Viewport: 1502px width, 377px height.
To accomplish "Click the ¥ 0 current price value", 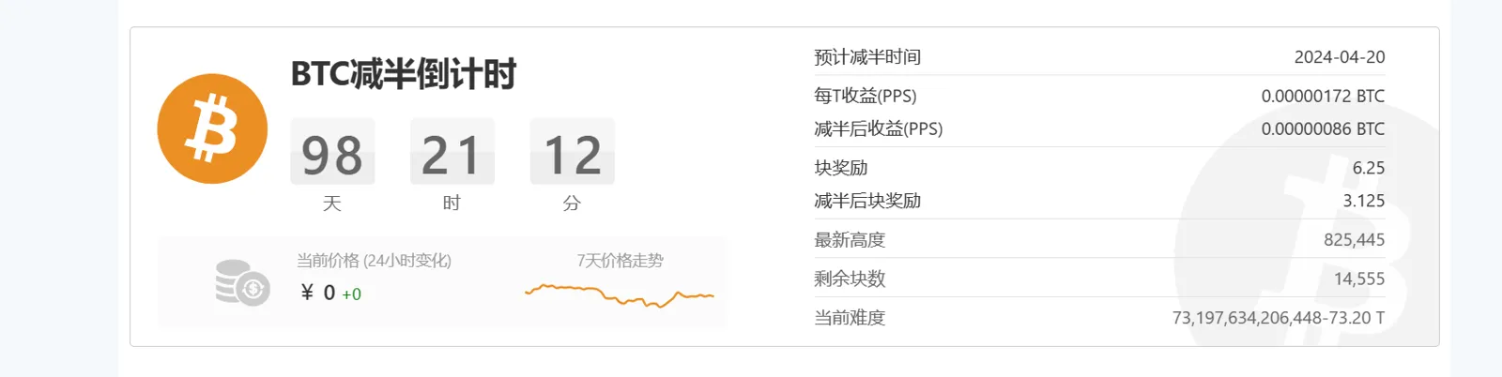I will 317,293.
